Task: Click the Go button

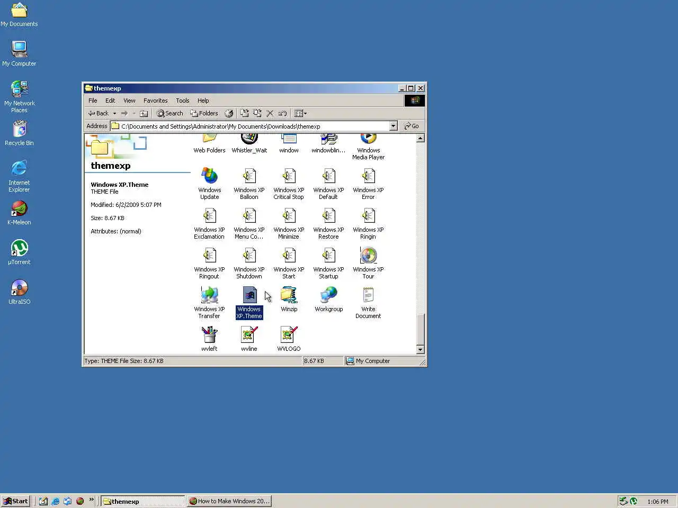Action: (x=411, y=126)
